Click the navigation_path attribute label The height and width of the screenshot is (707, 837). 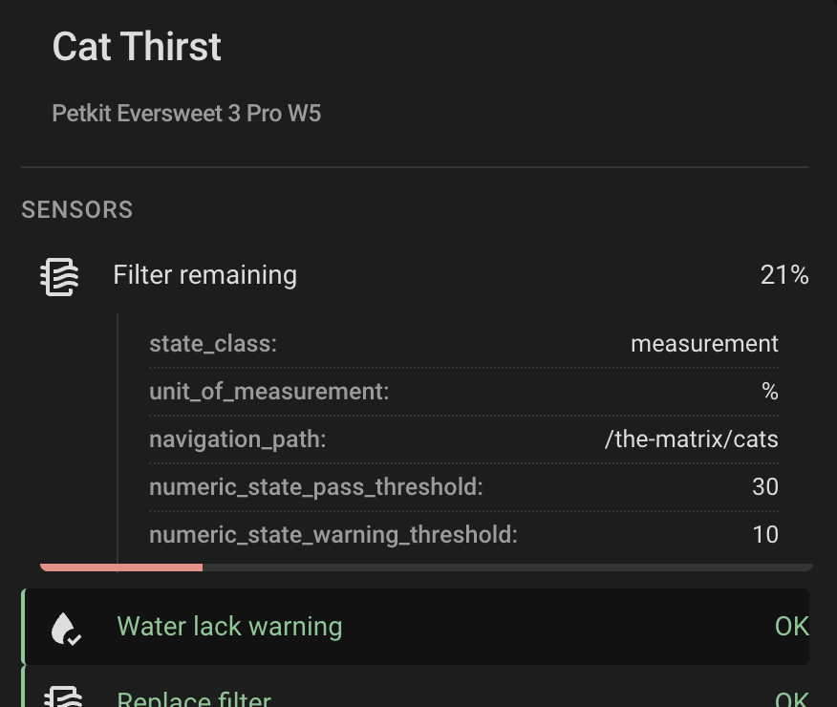coord(237,439)
